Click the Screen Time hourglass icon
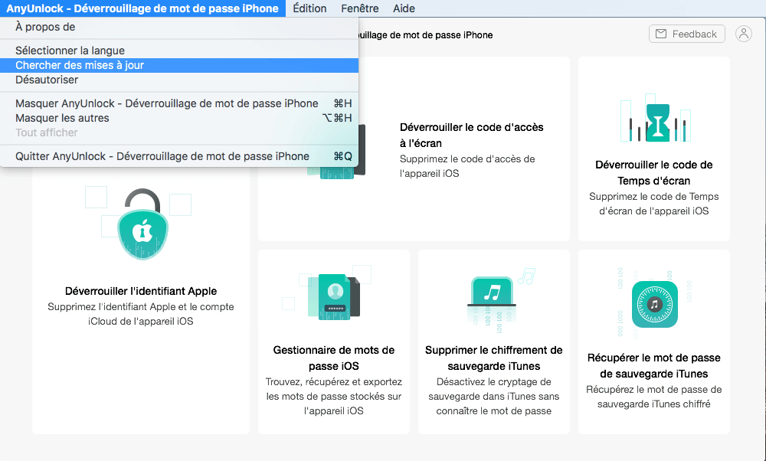The width and height of the screenshot is (766, 461). tap(657, 122)
